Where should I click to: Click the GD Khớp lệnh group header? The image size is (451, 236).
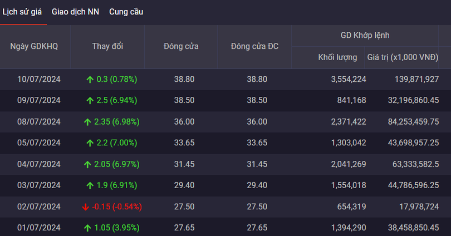click(365, 35)
